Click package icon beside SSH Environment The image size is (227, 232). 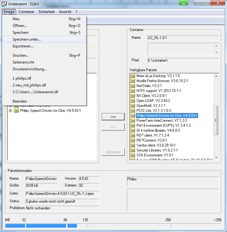click(x=132, y=155)
